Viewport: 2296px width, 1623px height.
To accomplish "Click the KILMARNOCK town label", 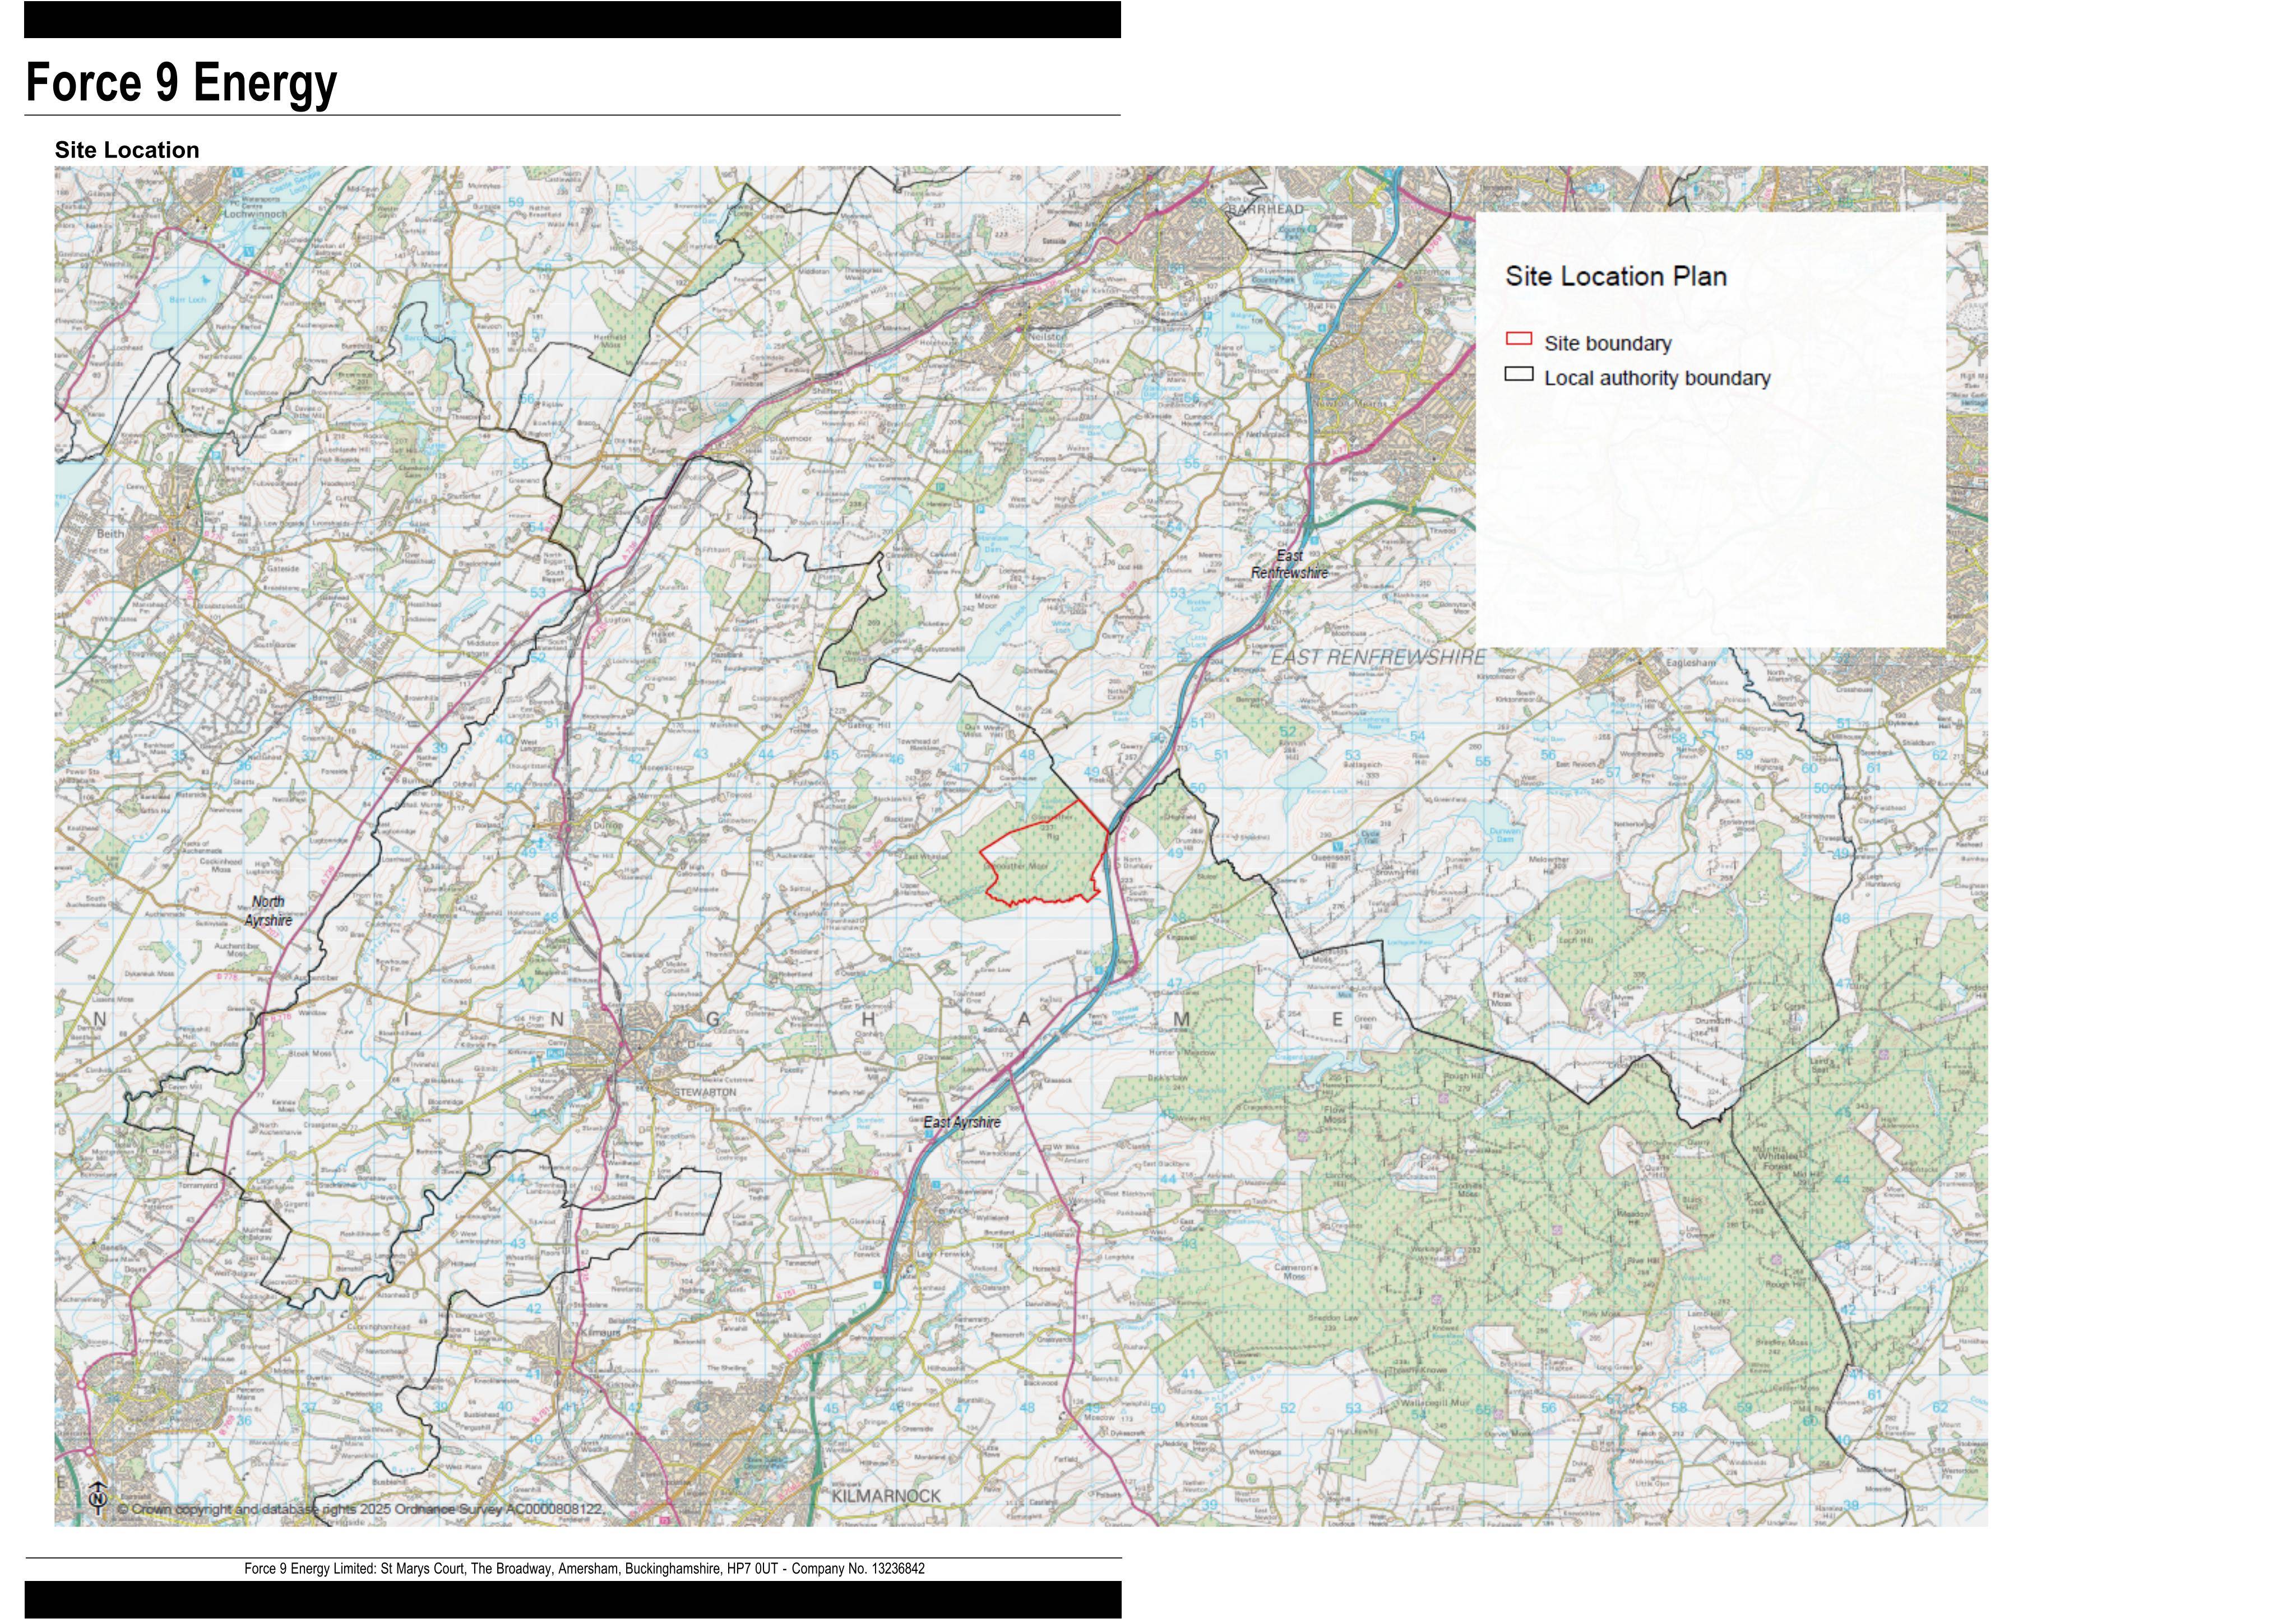I will pos(886,1496).
